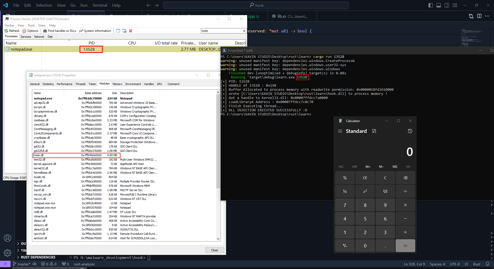Expand the OUTLINE section
The width and height of the screenshot is (494, 269).
(x=21, y=244)
